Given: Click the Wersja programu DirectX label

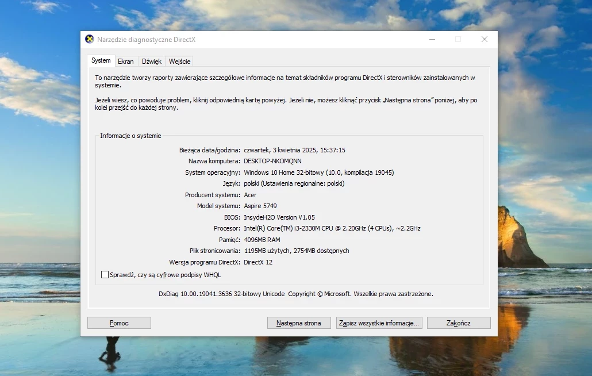Looking at the screenshot, I should tap(205, 262).
